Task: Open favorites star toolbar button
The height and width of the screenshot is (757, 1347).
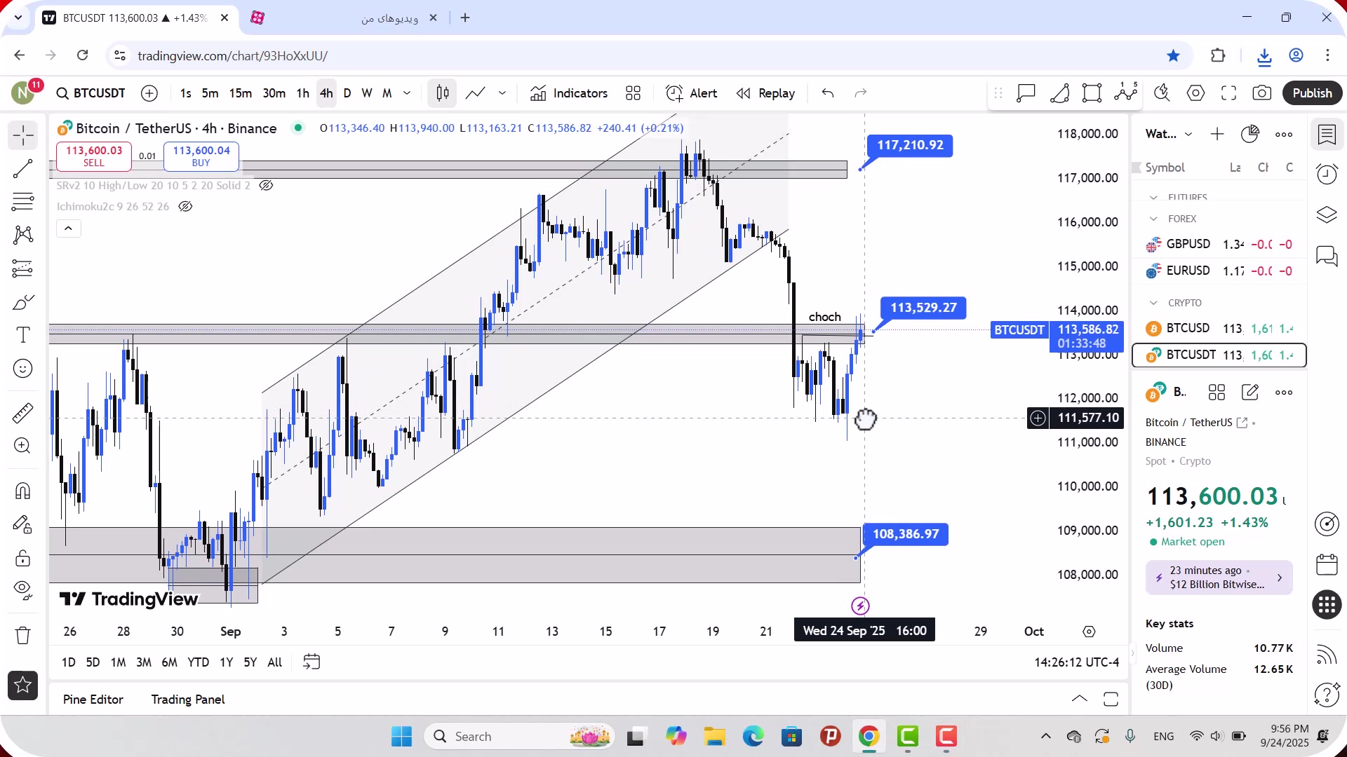Action: 22,686
